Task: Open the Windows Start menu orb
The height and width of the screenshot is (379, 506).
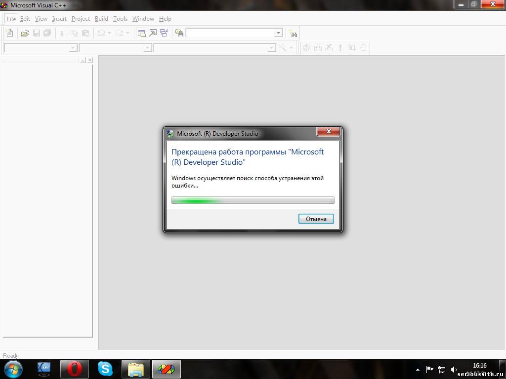Action: pos(13,369)
